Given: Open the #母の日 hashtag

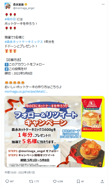Looking at the screenshot, I should coord(10,19).
